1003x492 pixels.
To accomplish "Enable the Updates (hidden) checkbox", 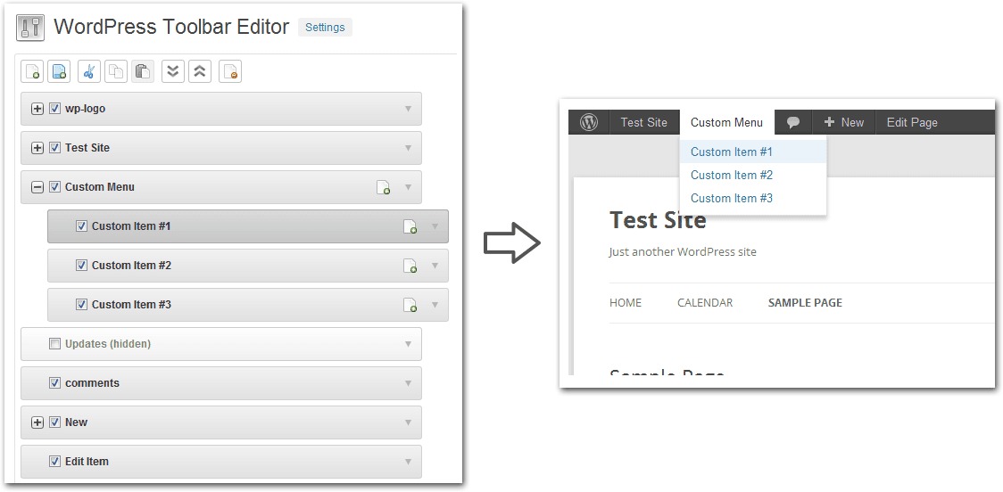I will click(55, 344).
